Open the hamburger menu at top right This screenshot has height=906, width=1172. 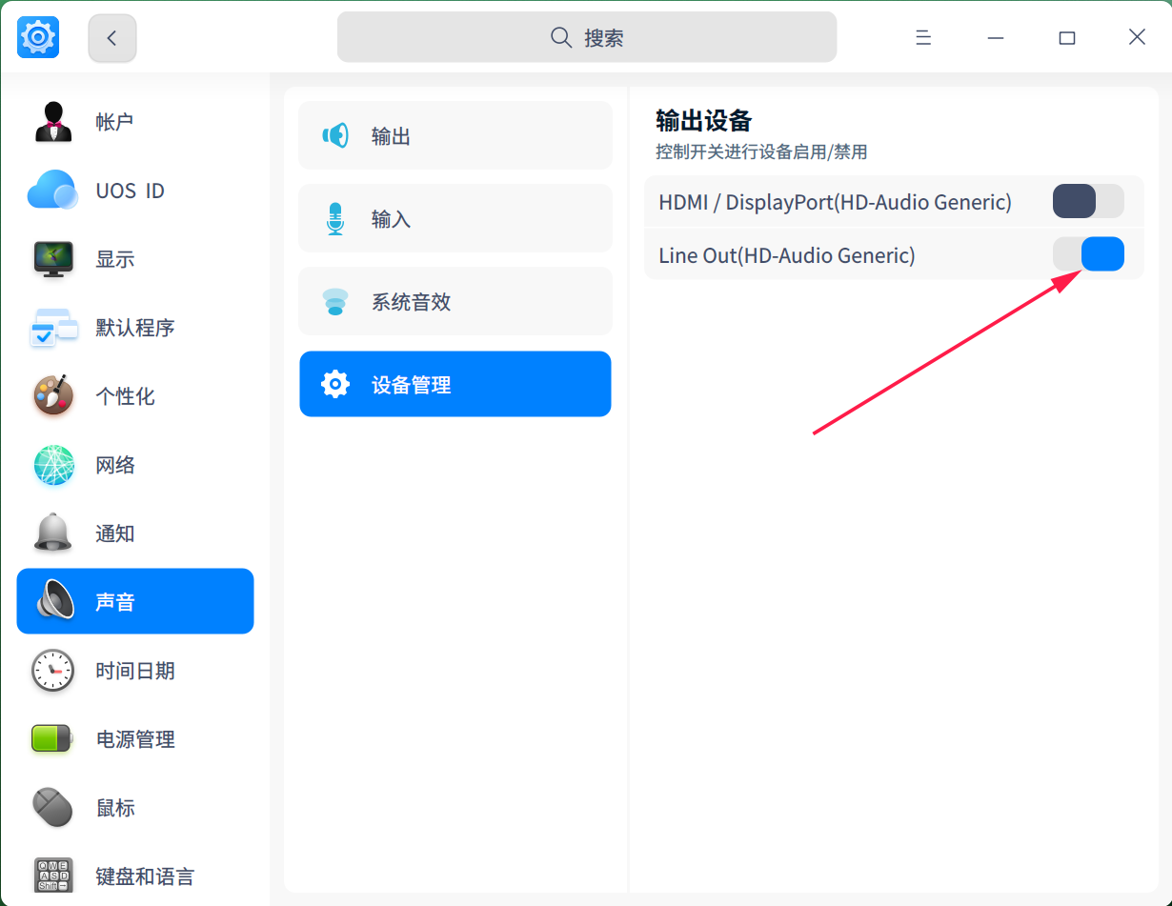[x=922, y=37]
